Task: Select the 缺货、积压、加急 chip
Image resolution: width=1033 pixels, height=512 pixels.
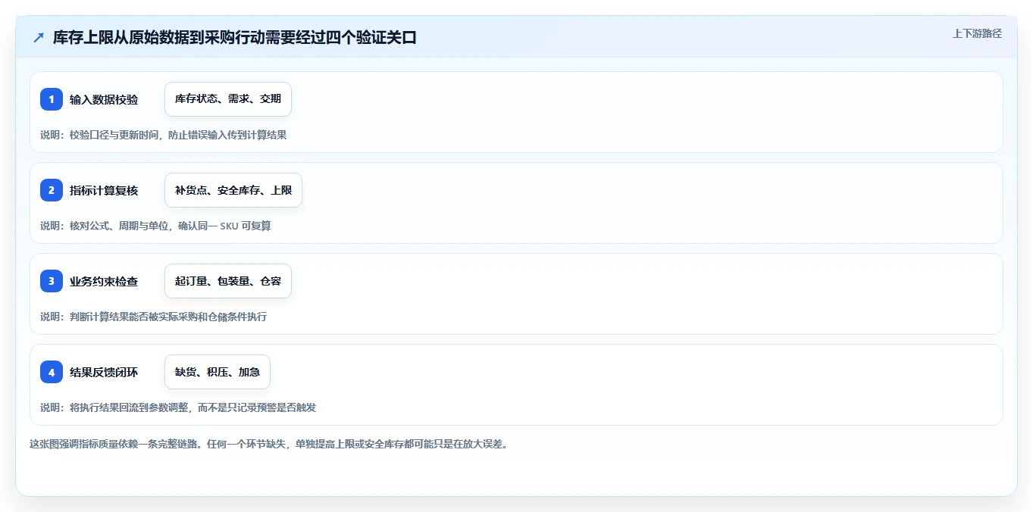Action: click(218, 372)
